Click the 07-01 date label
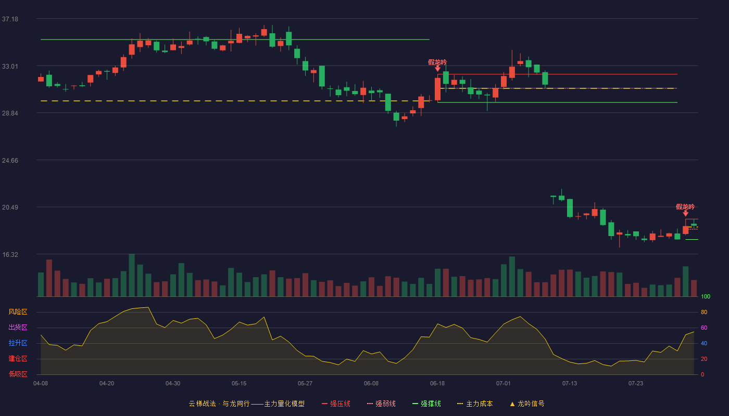729x416 pixels. 504,383
